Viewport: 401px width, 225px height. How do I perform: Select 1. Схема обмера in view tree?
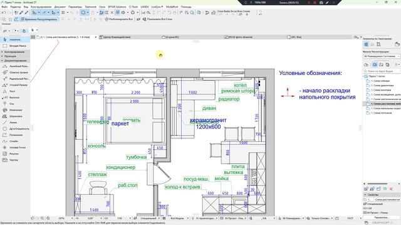(380, 81)
